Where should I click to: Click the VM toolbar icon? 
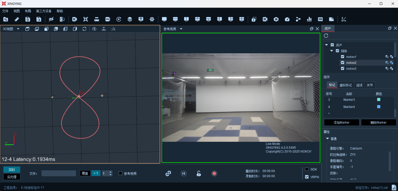[320, 19]
